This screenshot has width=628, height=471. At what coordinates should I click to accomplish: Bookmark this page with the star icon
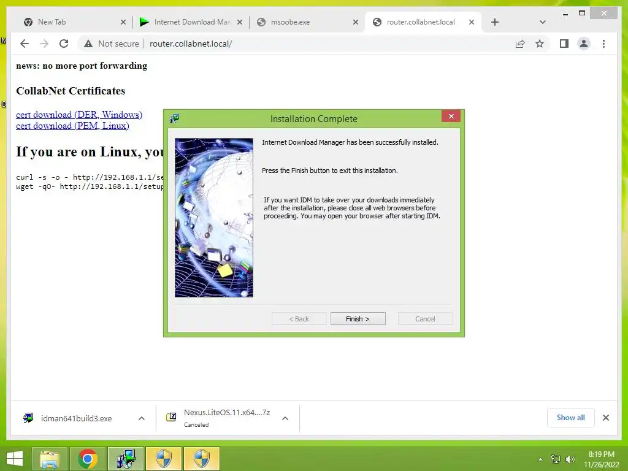540,44
